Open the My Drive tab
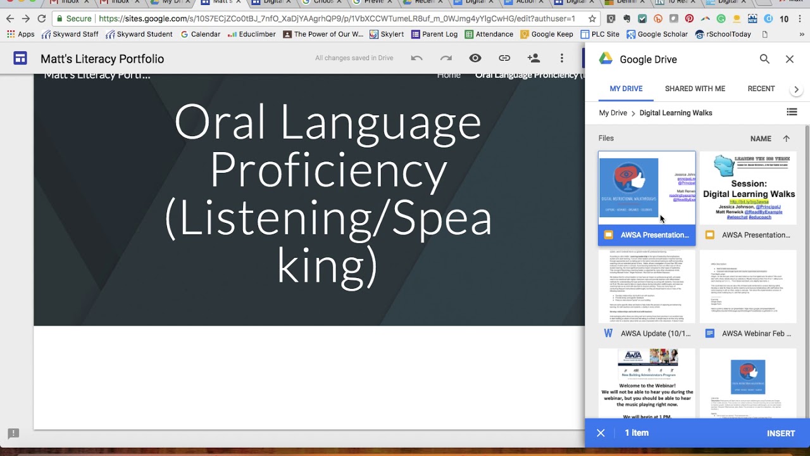Image resolution: width=810 pixels, height=456 pixels. (626, 89)
